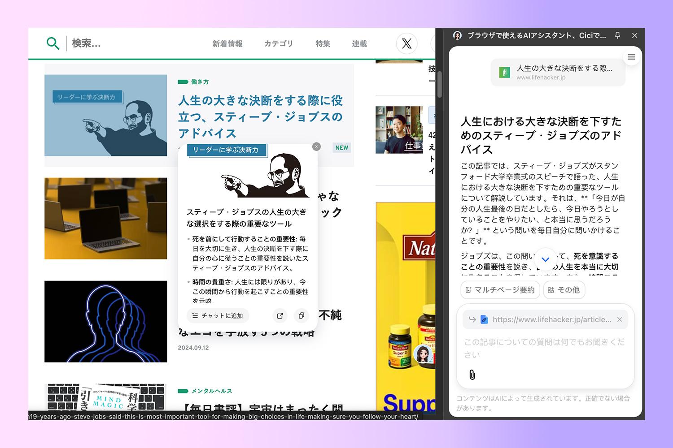673x448 pixels.
Task: Copy the summary popup text icon
Action: click(302, 315)
